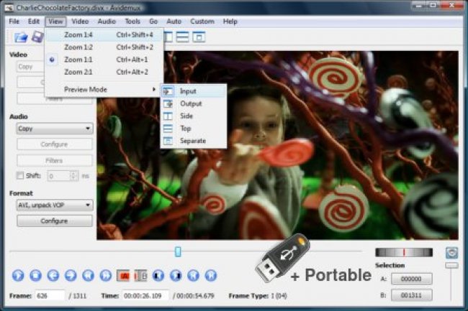
Task: Choose Zoom 2:1 in View menu
Action: pos(78,72)
